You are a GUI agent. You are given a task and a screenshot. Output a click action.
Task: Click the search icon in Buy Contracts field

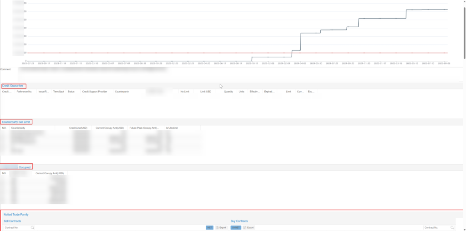point(452,227)
